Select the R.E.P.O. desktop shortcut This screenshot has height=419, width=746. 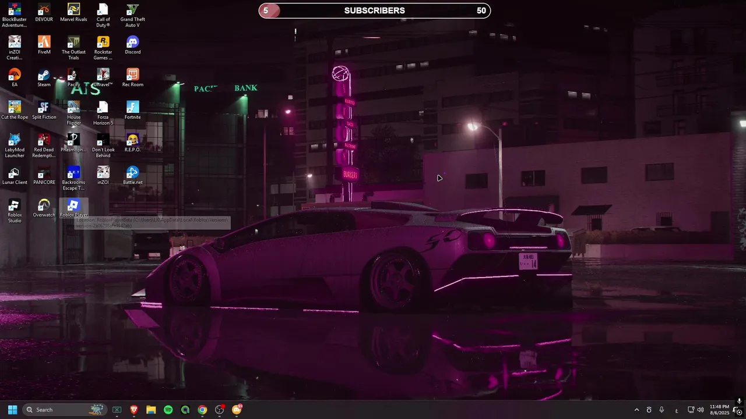tap(132, 143)
